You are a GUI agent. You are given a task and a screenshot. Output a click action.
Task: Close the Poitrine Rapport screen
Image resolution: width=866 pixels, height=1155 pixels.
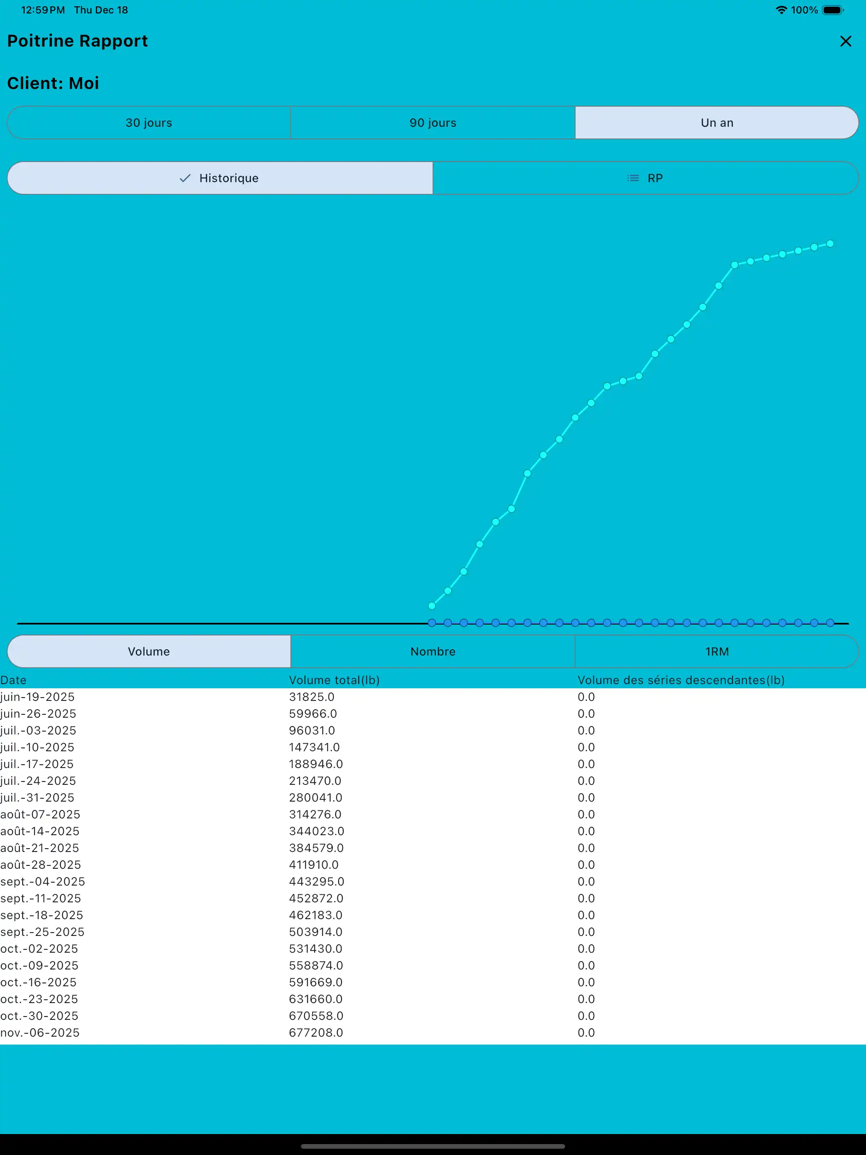pos(845,41)
